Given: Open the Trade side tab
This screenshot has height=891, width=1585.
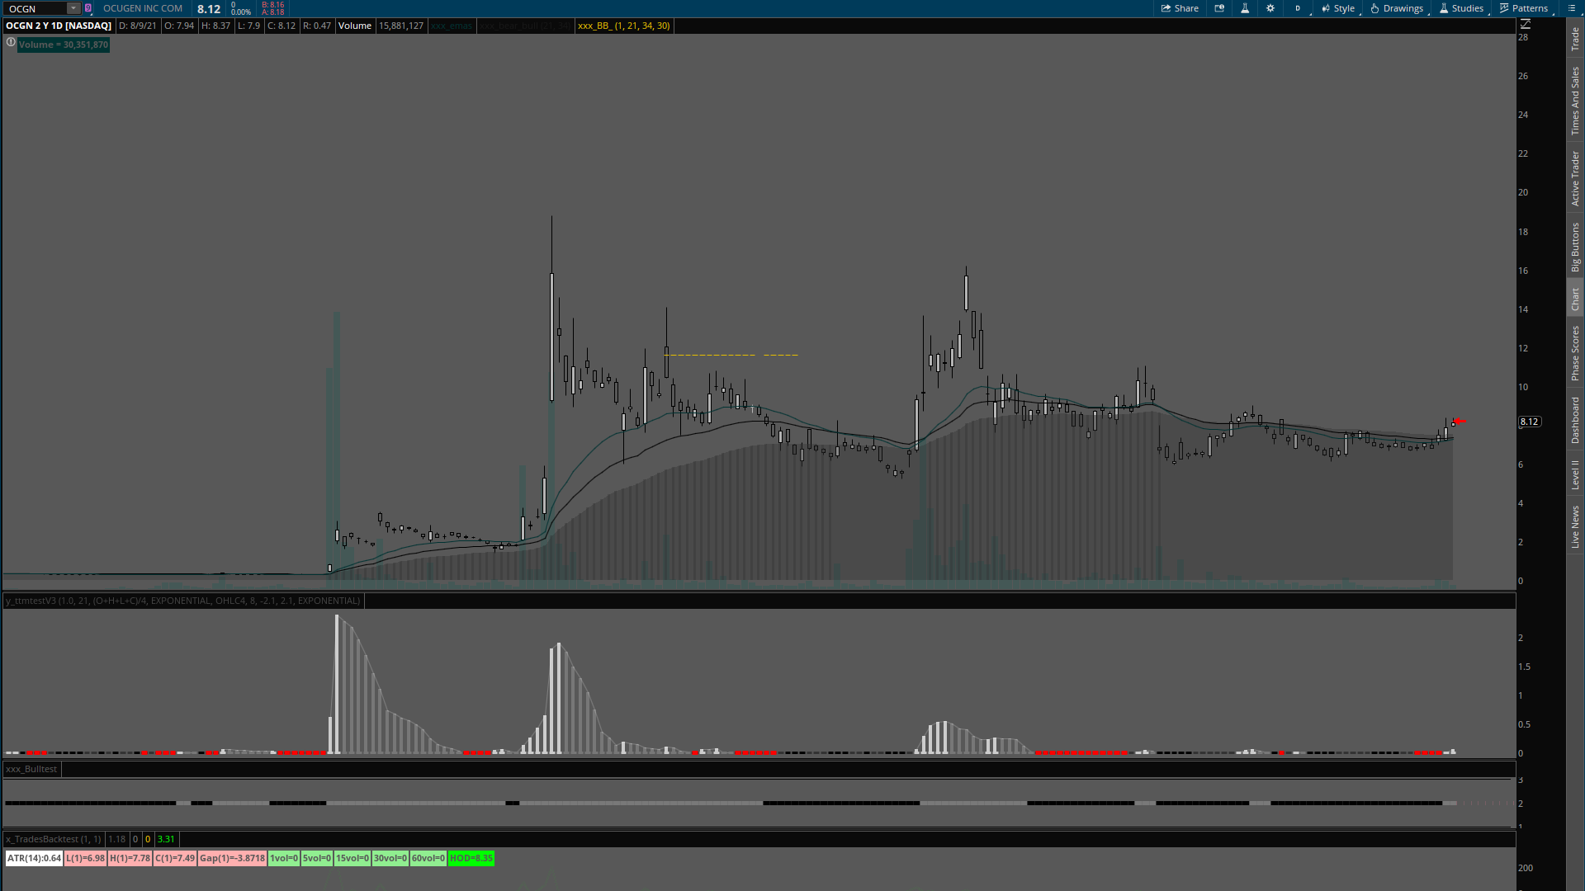Looking at the screenshot, I should [x=1575, y=38].
